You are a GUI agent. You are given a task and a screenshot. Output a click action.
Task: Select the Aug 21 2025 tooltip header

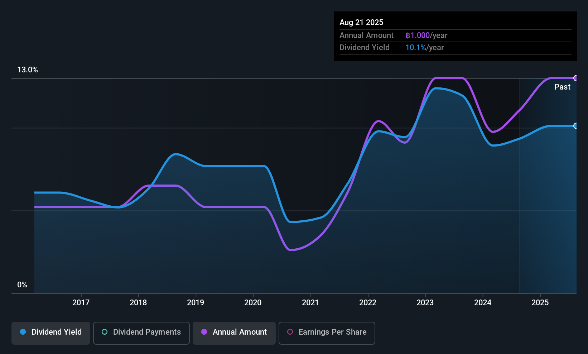point(361,22)
